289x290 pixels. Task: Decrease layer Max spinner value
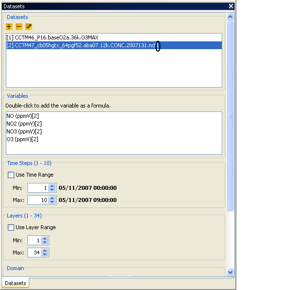point(45,254)
